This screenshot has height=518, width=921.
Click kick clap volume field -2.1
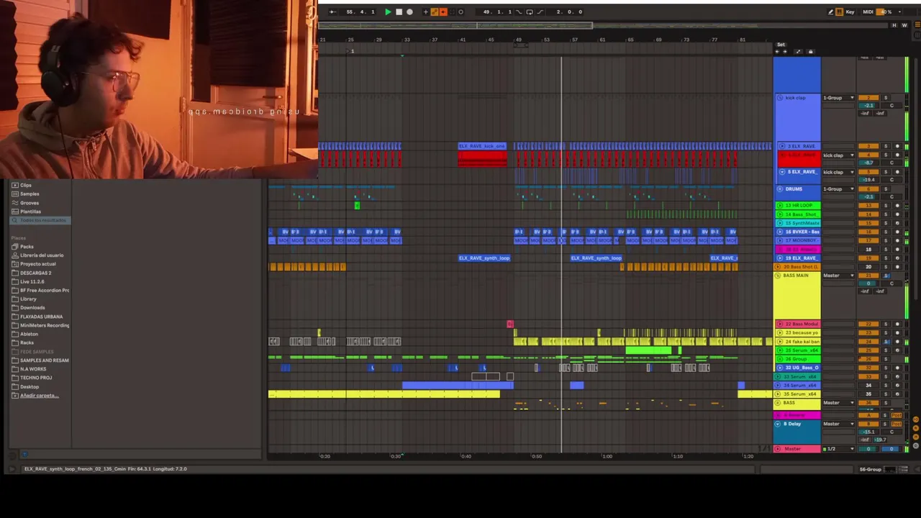click(868, 106)
